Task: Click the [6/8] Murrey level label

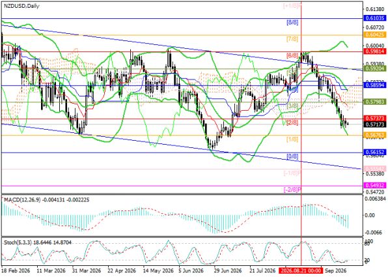Action: tap(292, 56)
